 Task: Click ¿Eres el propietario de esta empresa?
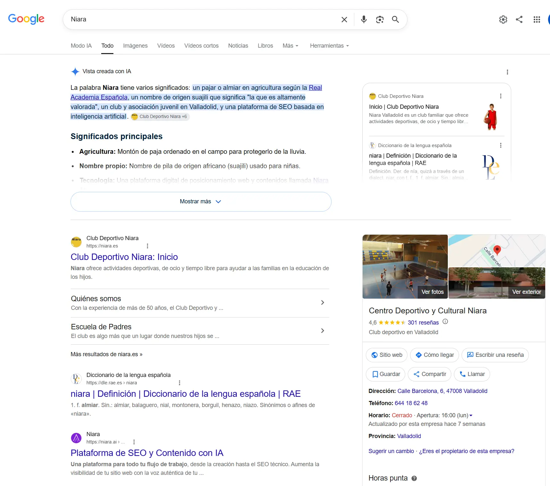(x=466, y=451)
